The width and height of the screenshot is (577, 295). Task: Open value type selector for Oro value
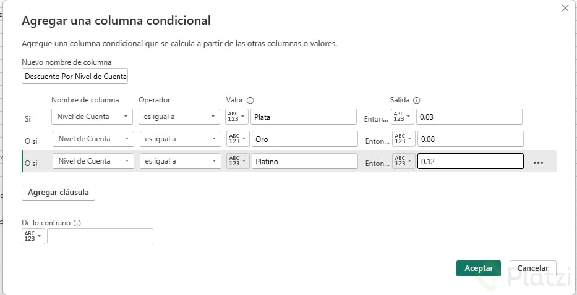coord(239,139)
